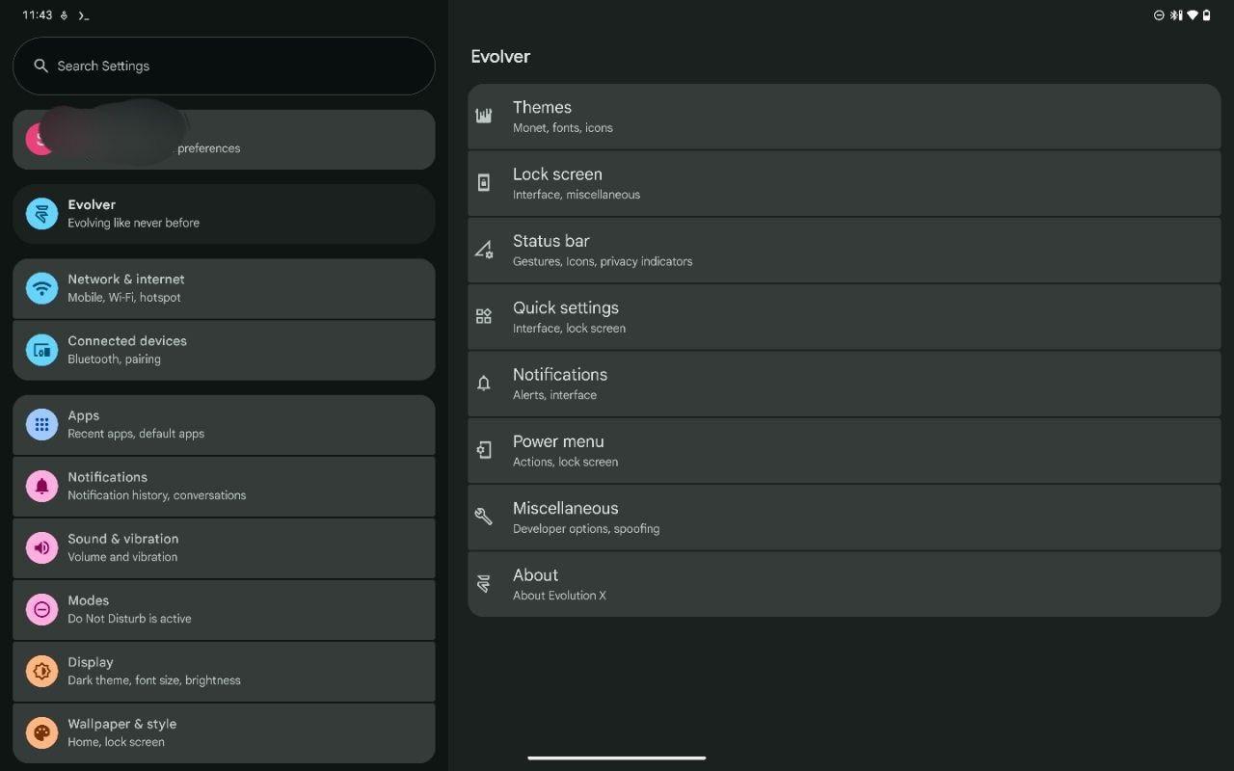Click the About Evolution X logo icon
The image size is (1234, 771).
[x=484, y=584]
